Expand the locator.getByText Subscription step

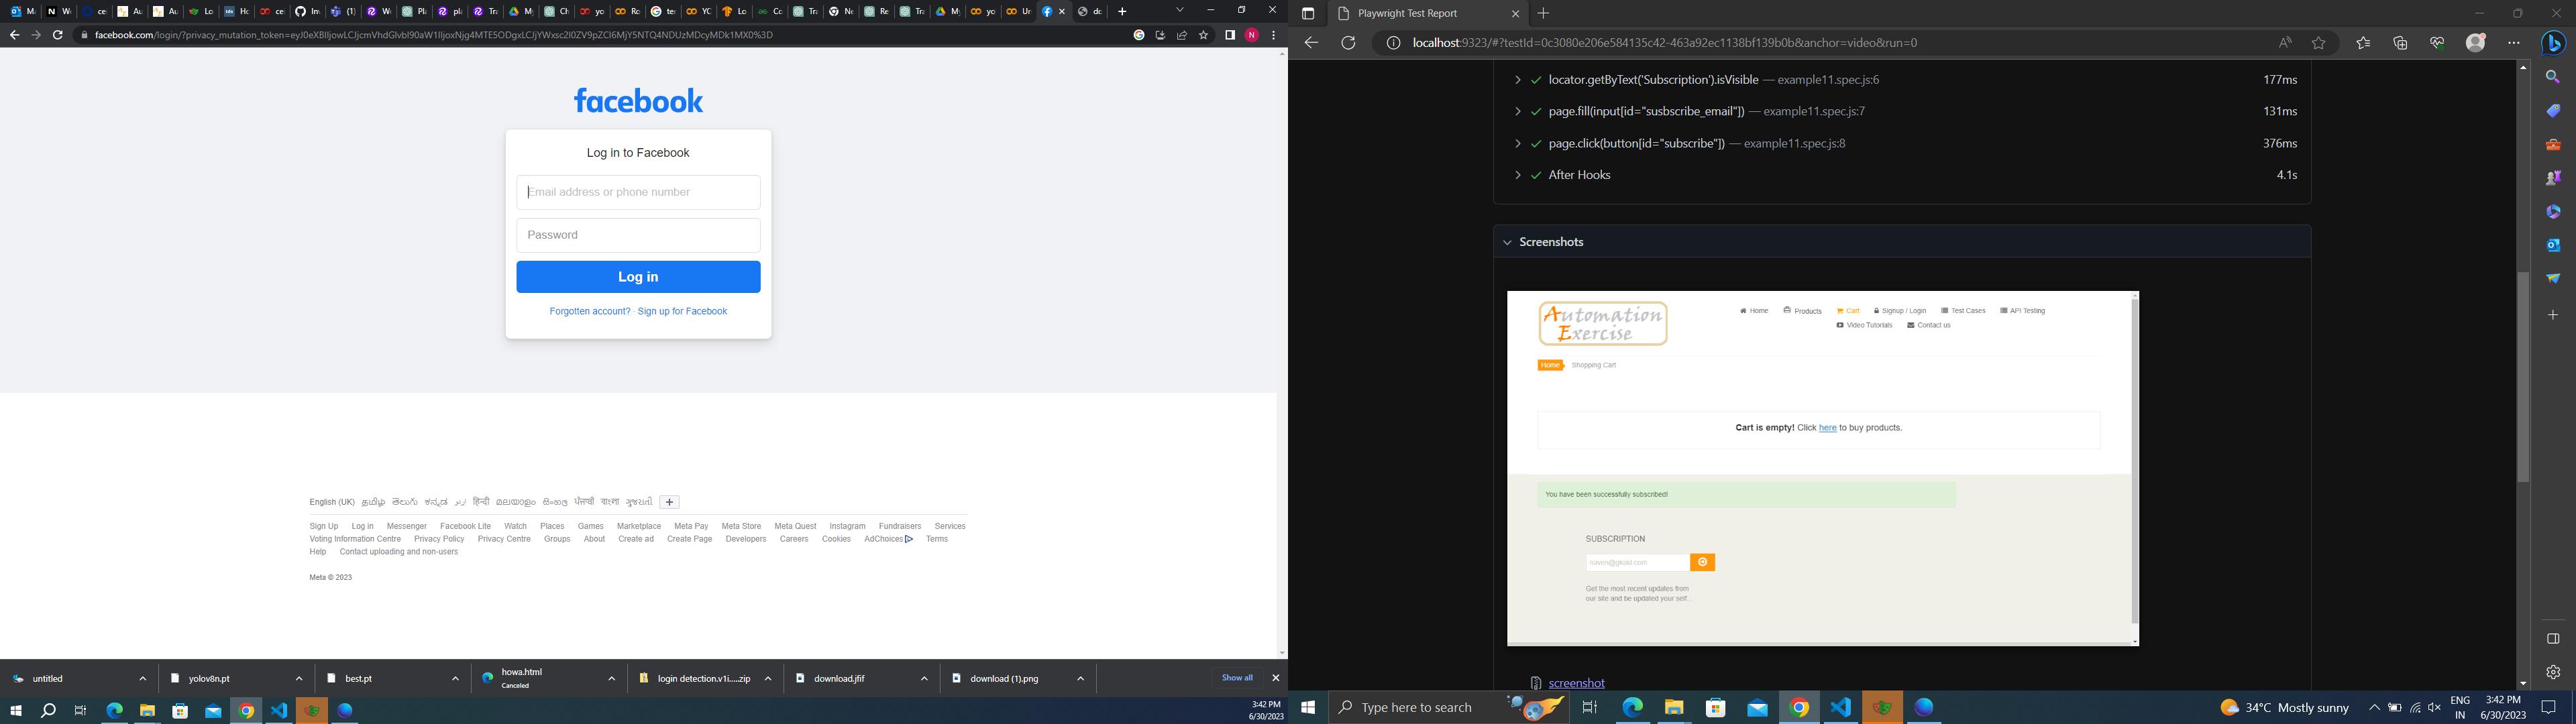pyautogui.click(x=1517, y=80)
